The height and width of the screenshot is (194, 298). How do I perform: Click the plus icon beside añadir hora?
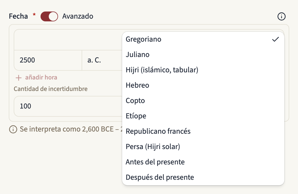18,78
